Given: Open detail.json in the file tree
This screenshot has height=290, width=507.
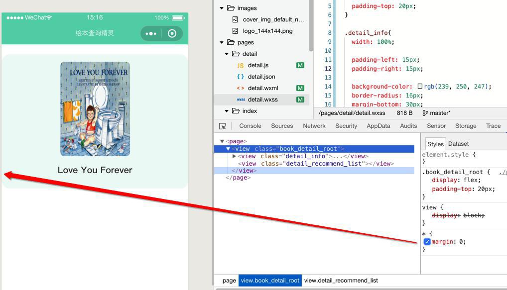Looking at the screenshot, I should pyautogui.click(x=261, y=77).
